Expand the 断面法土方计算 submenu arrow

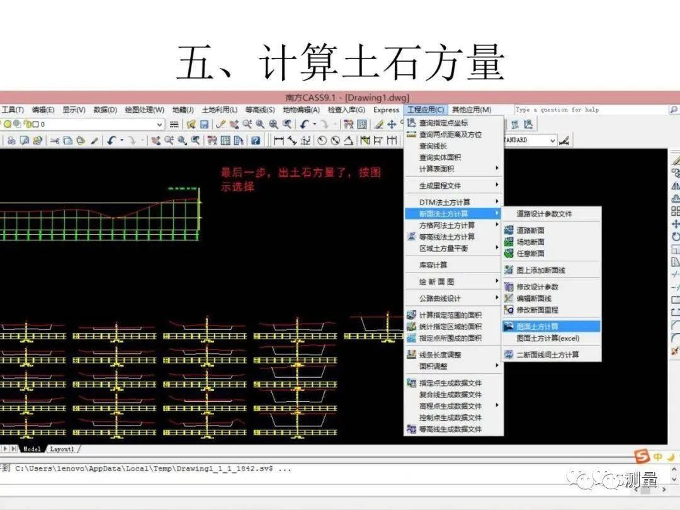pyautogui.click(x=497, y=213)
